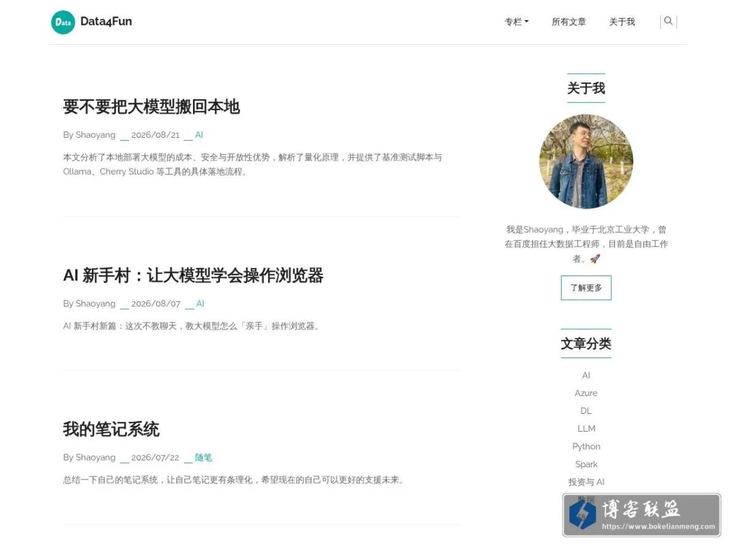The image size is (735, 551).
Task: Select Azure category
Action: click(x=586, y=393)
